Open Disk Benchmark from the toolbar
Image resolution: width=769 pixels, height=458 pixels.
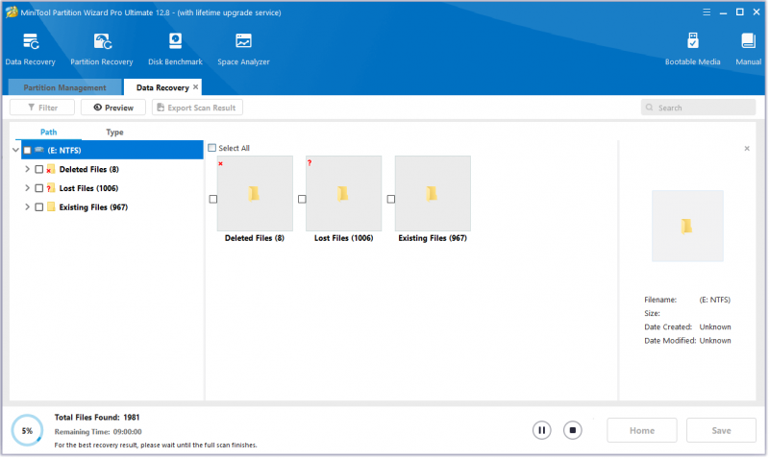(x=175, y=49)
